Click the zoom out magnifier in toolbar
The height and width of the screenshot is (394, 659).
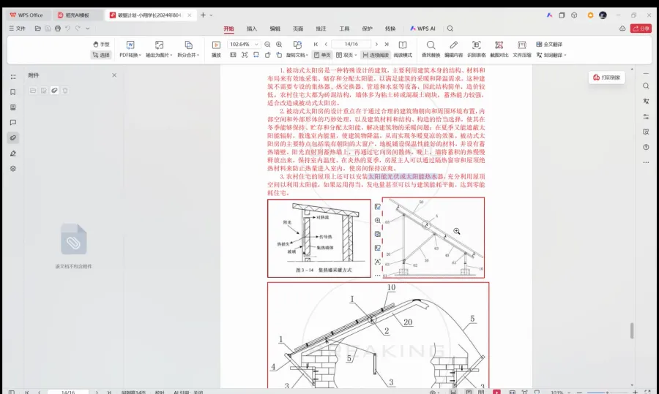click(267, 44)
